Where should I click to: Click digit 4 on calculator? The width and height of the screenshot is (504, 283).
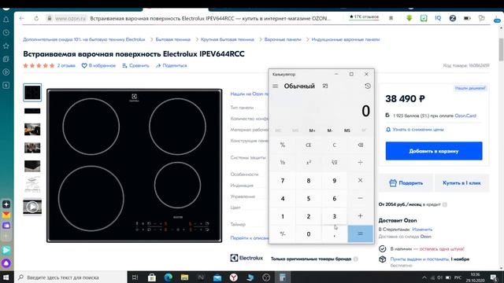tap(283, 198)
